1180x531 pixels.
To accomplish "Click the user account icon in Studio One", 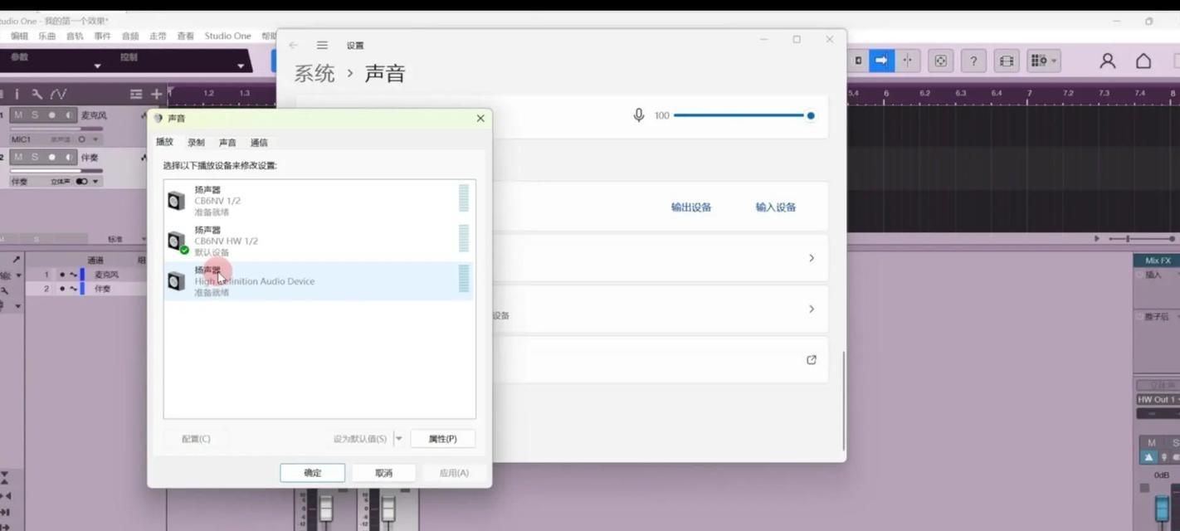I will pyautogui.click(x=1108, y=61).
